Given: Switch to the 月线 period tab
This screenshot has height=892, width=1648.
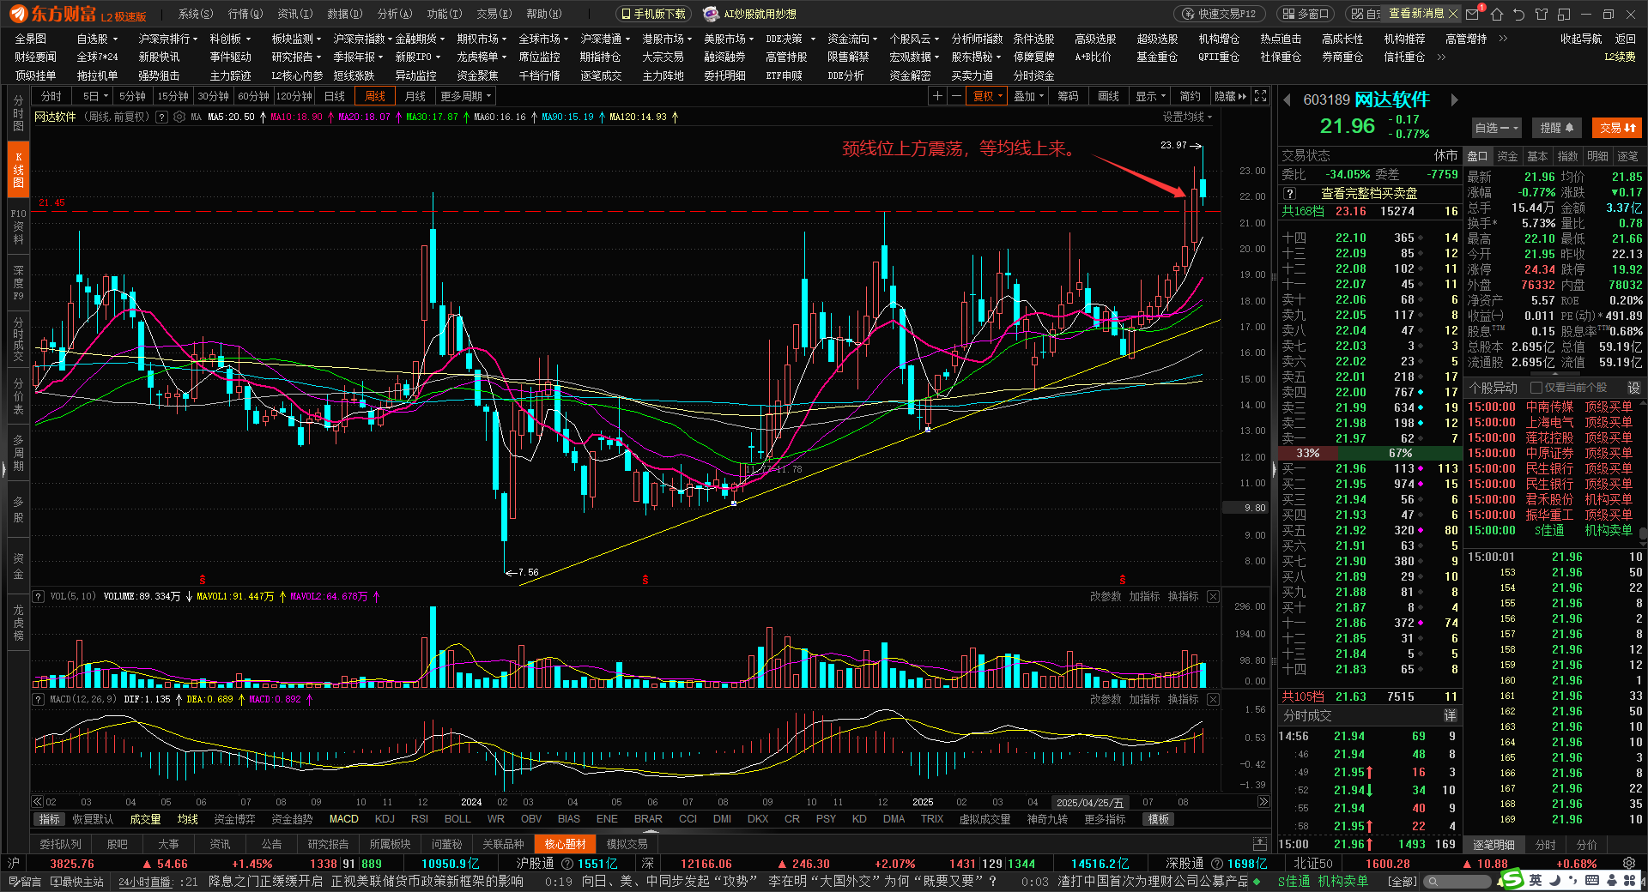Looking at the screenshot, I should [x=415, y=96].
